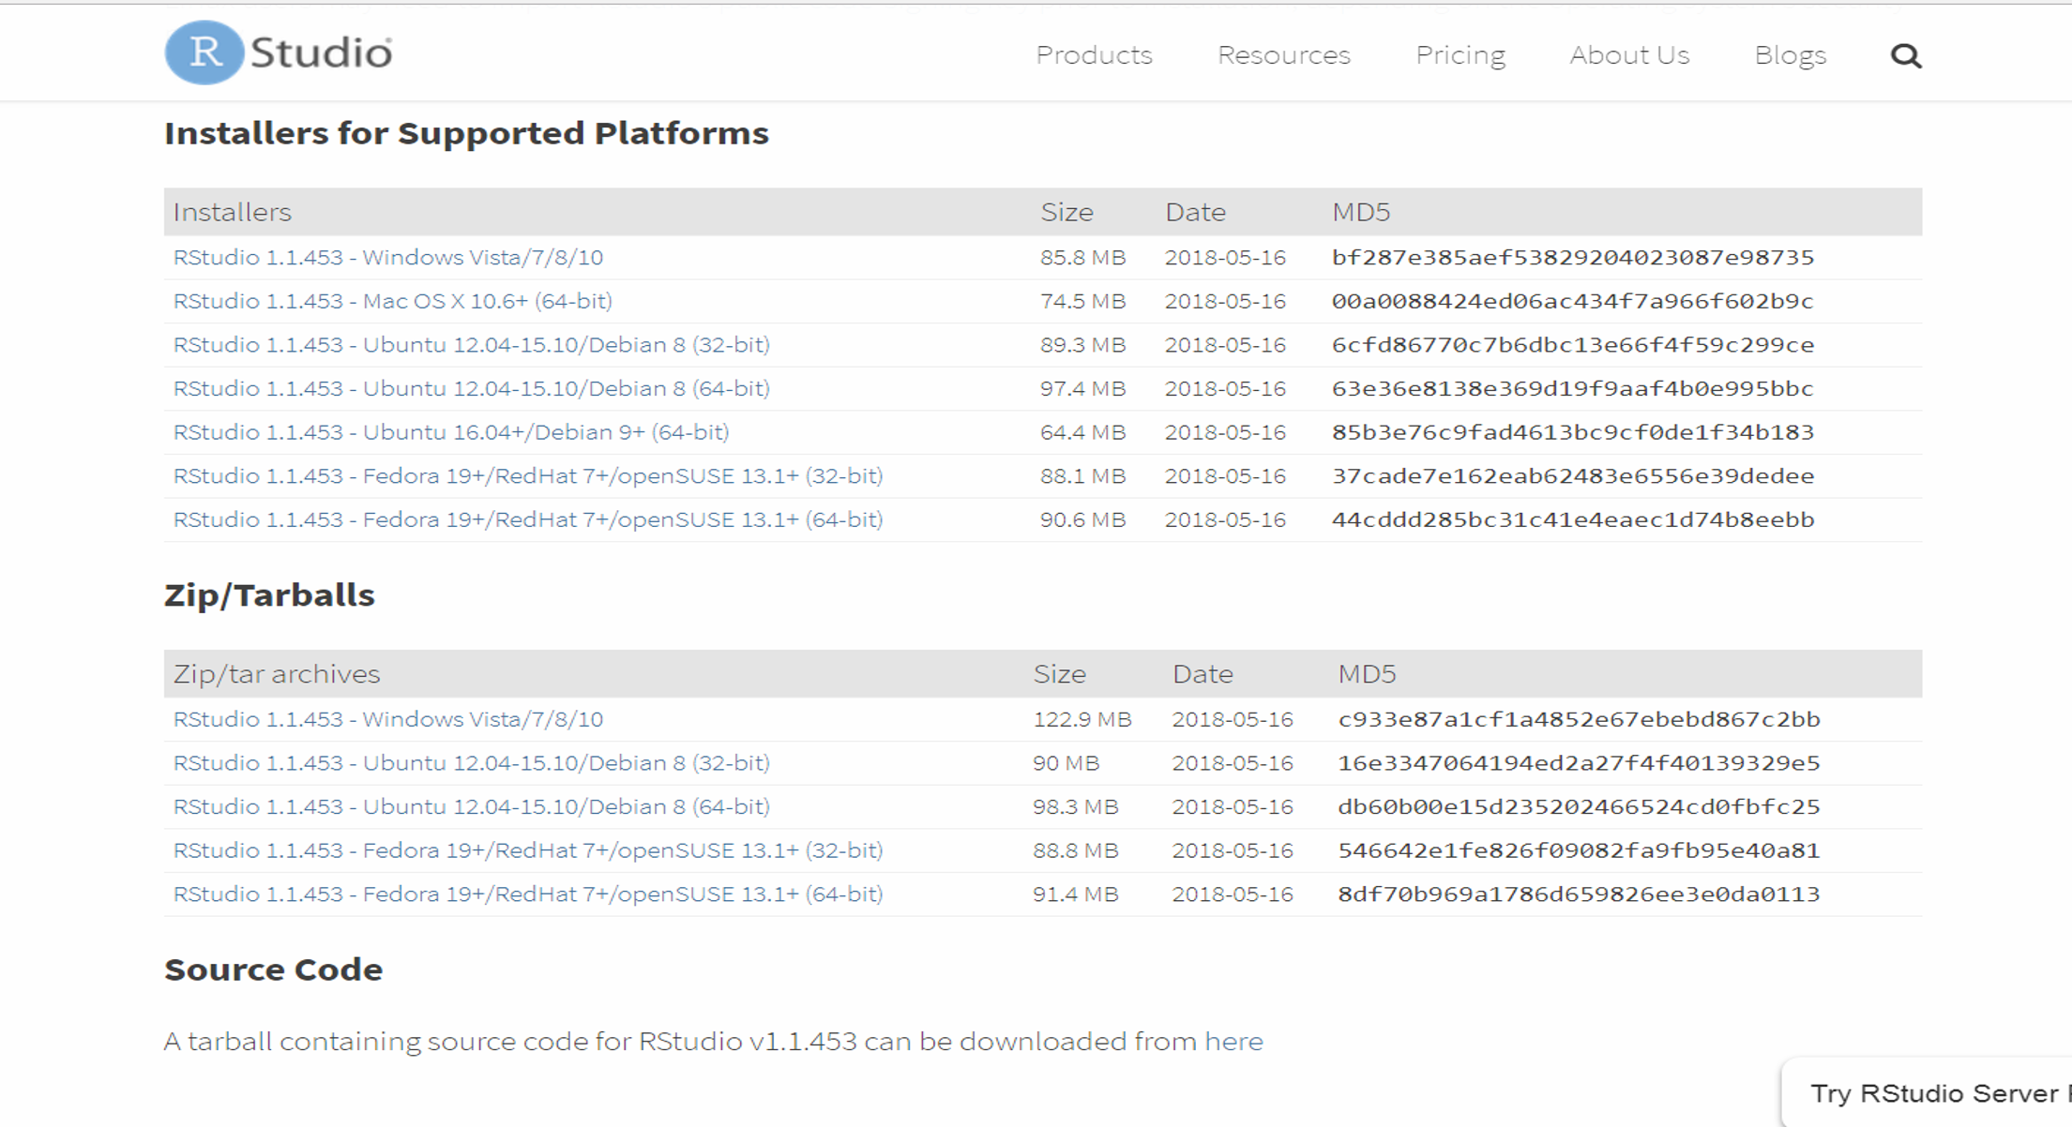Screen dimensions: 2072x1127
Task: Download Fedora 64-bit tarball, 91.4 MB
Action: [x=527, y=894]
